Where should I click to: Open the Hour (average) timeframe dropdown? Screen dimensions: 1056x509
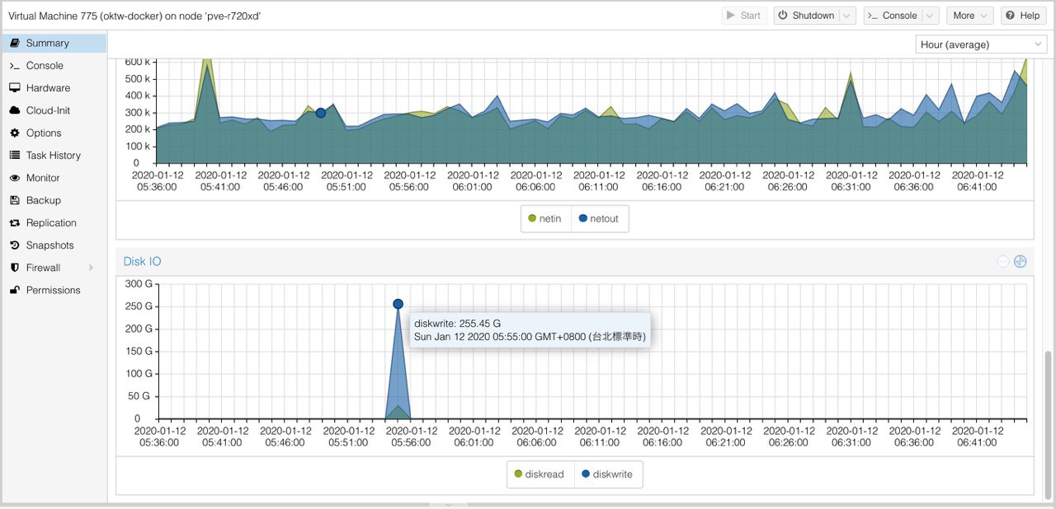click(x=981, y=44)
